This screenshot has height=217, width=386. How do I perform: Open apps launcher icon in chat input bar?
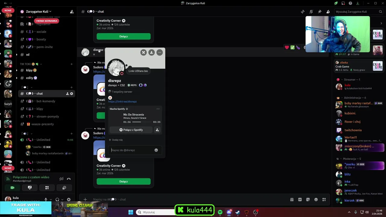(324, 200)
